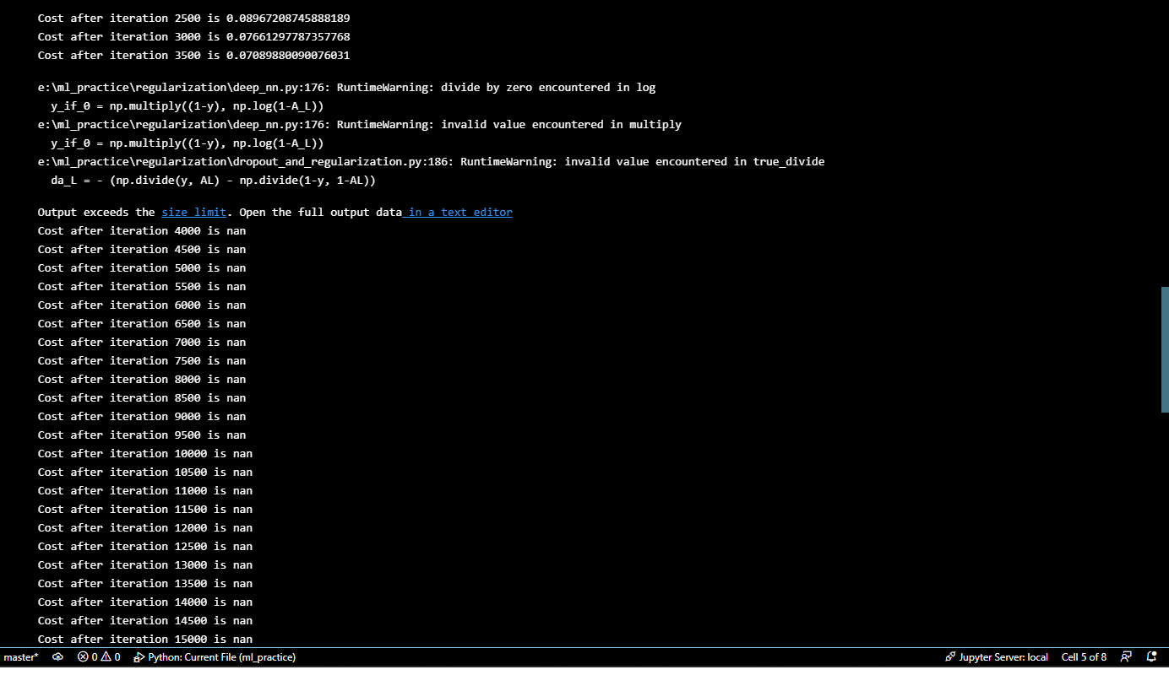Click 'Cost after iteration 5000 is nan'

[x=142, y=268]
